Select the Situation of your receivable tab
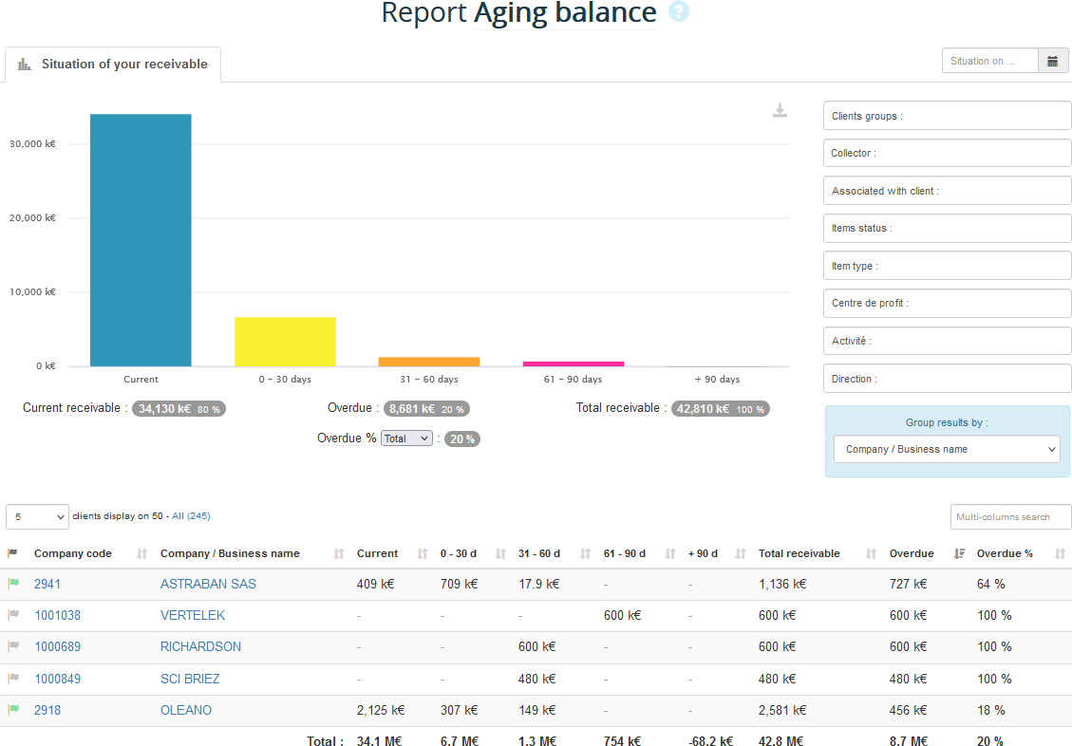Screen dimensions: 1072x746 [x=113, y=65]
